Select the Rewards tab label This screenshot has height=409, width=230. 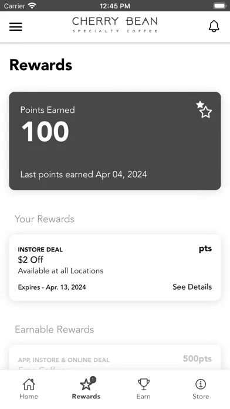coord(86,396)
